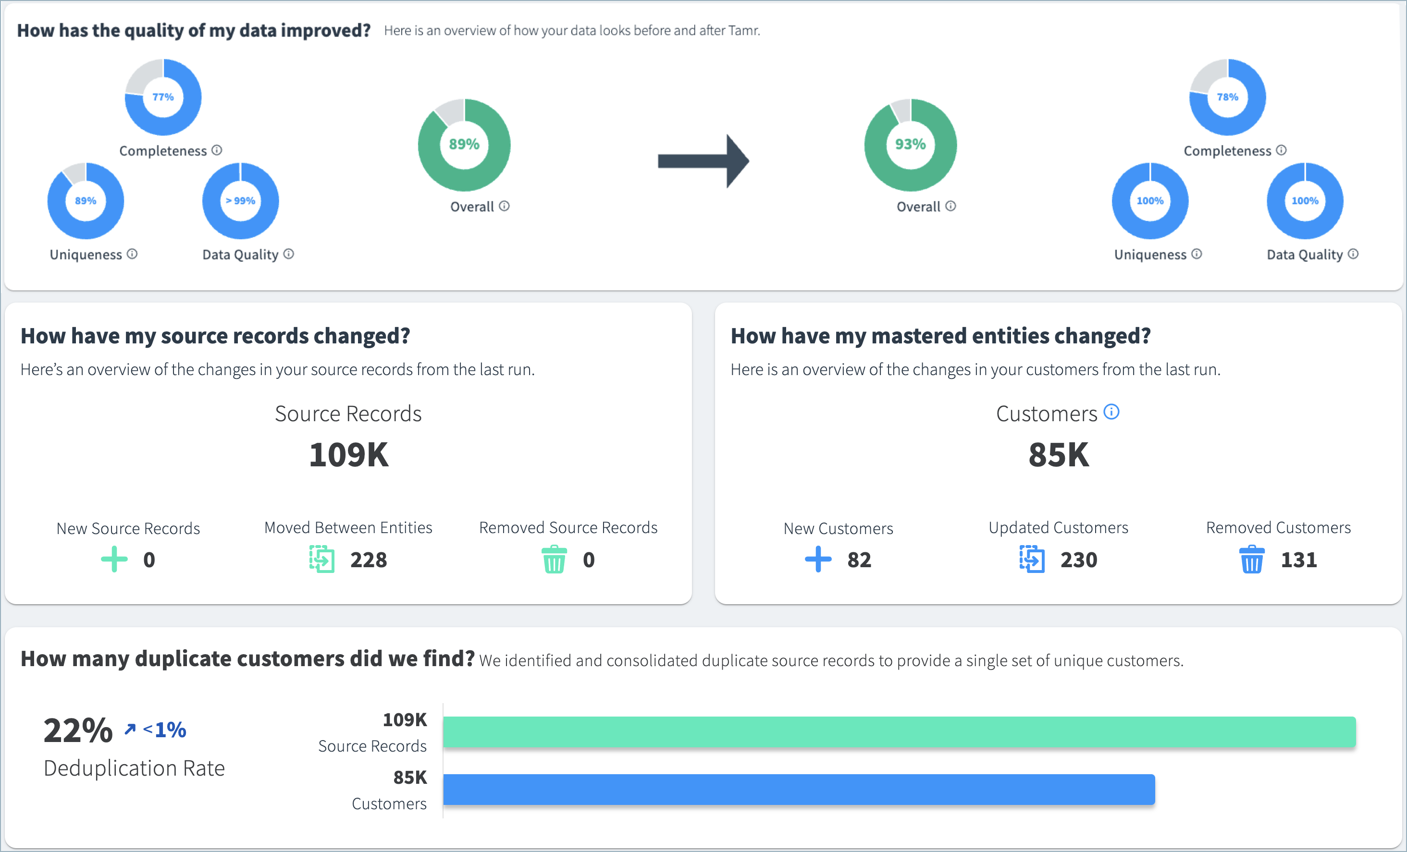Viewport: 1407px width, 852px height.
Task: Click the 22% Deduplication Rate value
Action: point(78,730)
